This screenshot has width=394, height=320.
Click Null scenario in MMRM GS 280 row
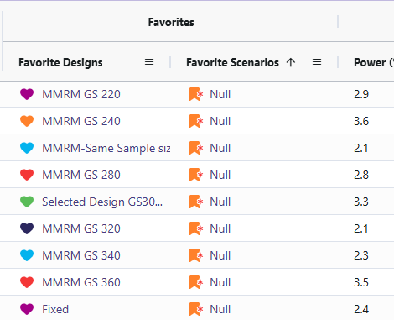[220, 175]
